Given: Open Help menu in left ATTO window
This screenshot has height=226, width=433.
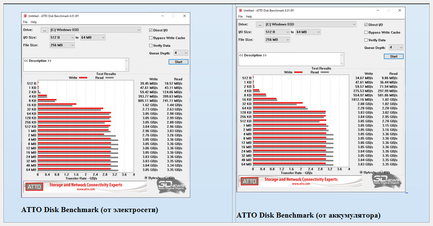Looking at the screenshot, I should (34, 22).
